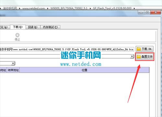
Task: Go to 迷你手机网 folder in breadcrumb
Action: [x=10, y=8]
